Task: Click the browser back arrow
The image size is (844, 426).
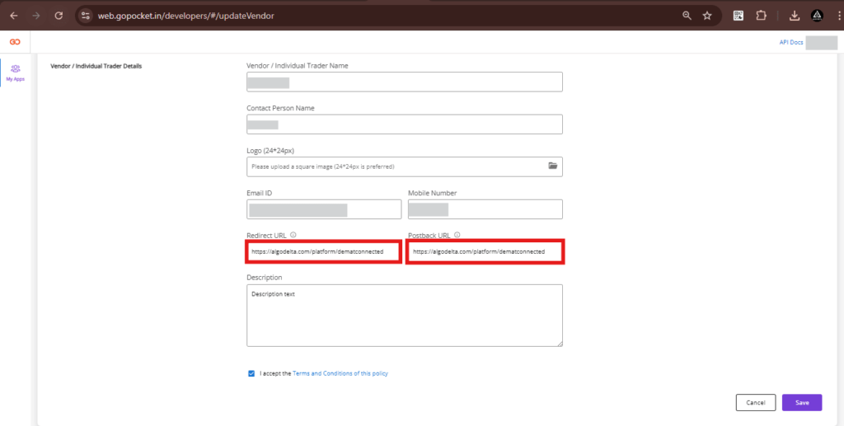Action: pos(13,15)
